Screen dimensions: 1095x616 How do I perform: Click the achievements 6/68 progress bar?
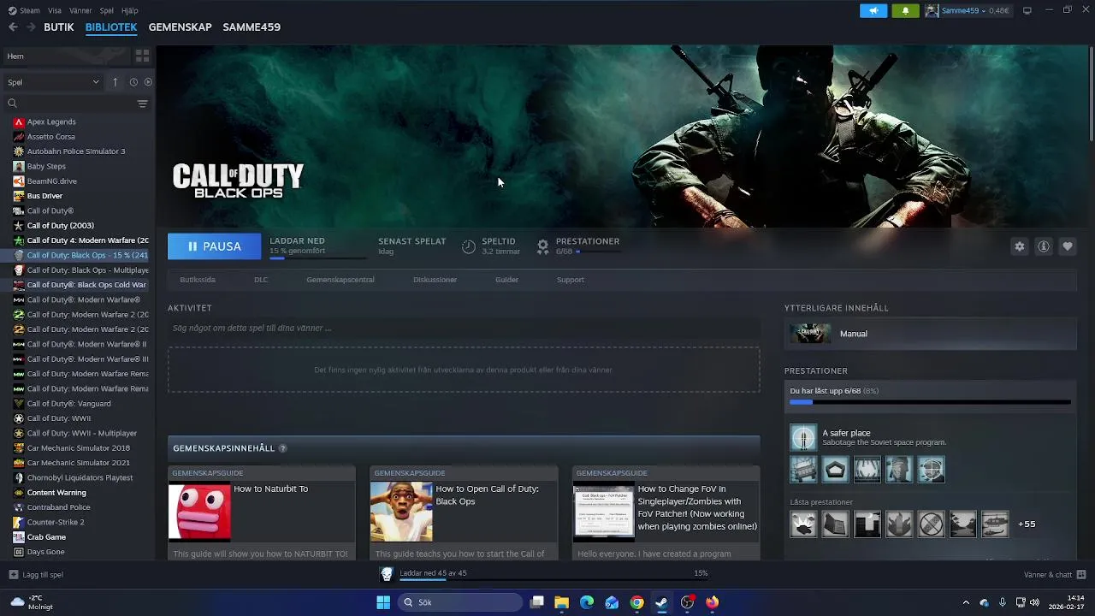pos(930,401)
